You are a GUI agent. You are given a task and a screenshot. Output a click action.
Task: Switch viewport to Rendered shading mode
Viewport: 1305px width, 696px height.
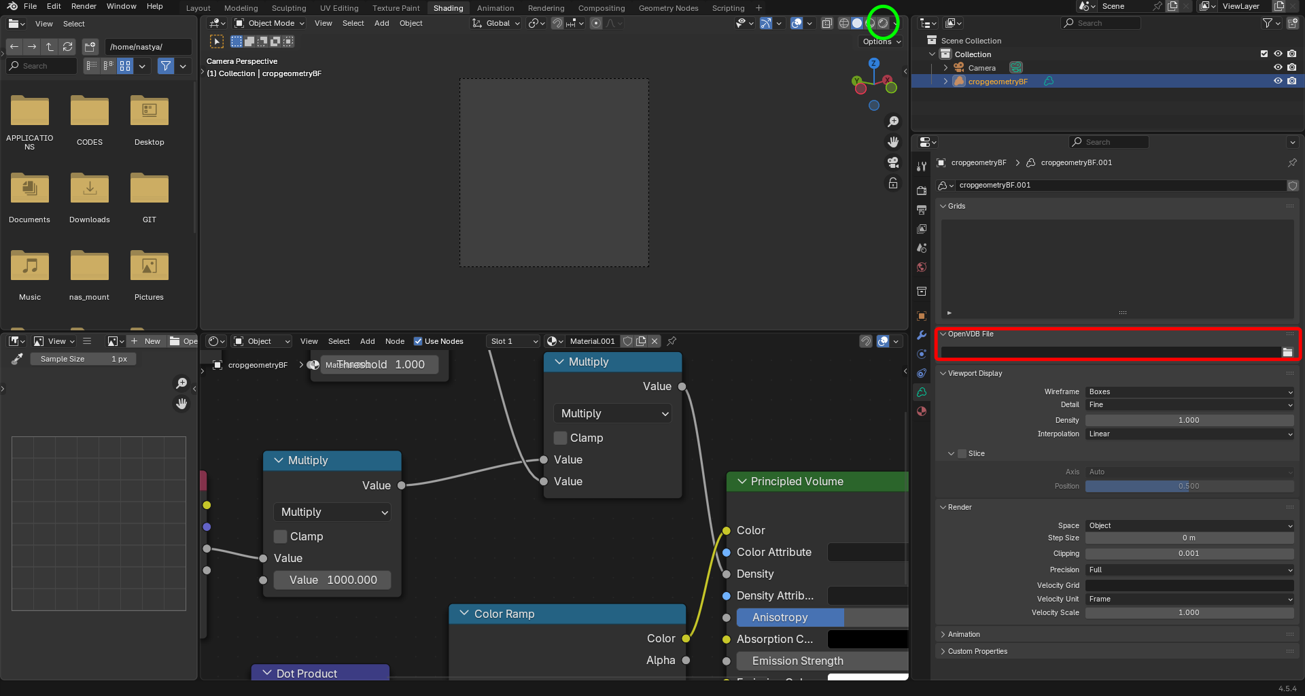click(x=882, y=22)
